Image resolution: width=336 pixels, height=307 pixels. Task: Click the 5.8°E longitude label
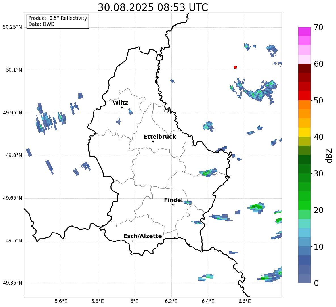98,301
